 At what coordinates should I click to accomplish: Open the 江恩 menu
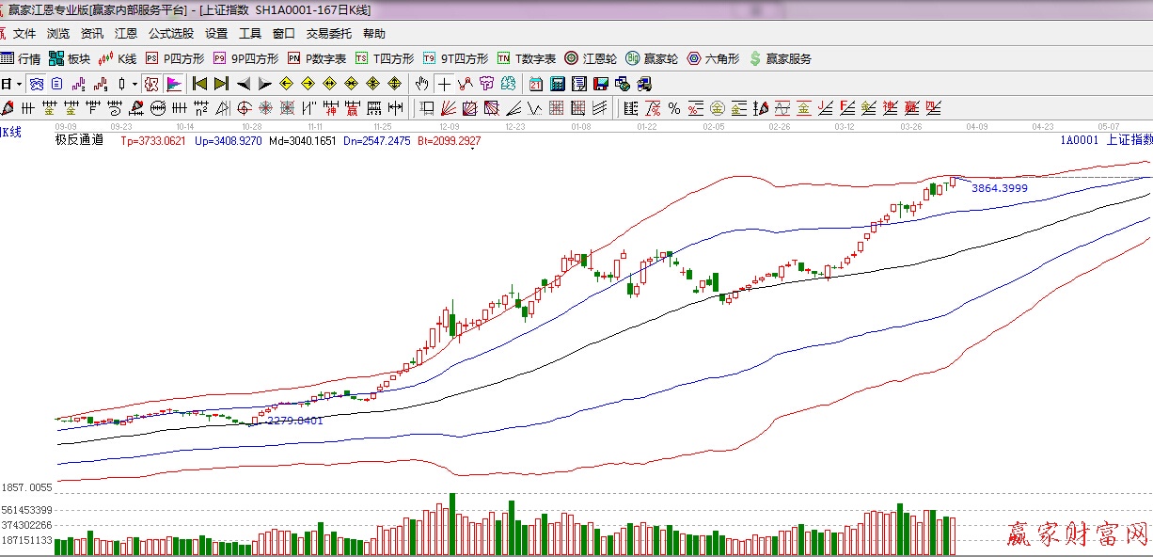point(126,34)
